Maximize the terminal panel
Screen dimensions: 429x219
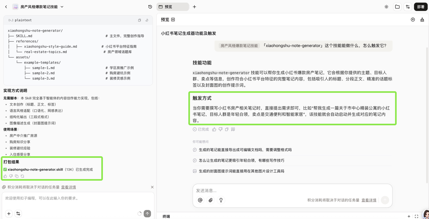pyautogui.click(x=417, y=216)
